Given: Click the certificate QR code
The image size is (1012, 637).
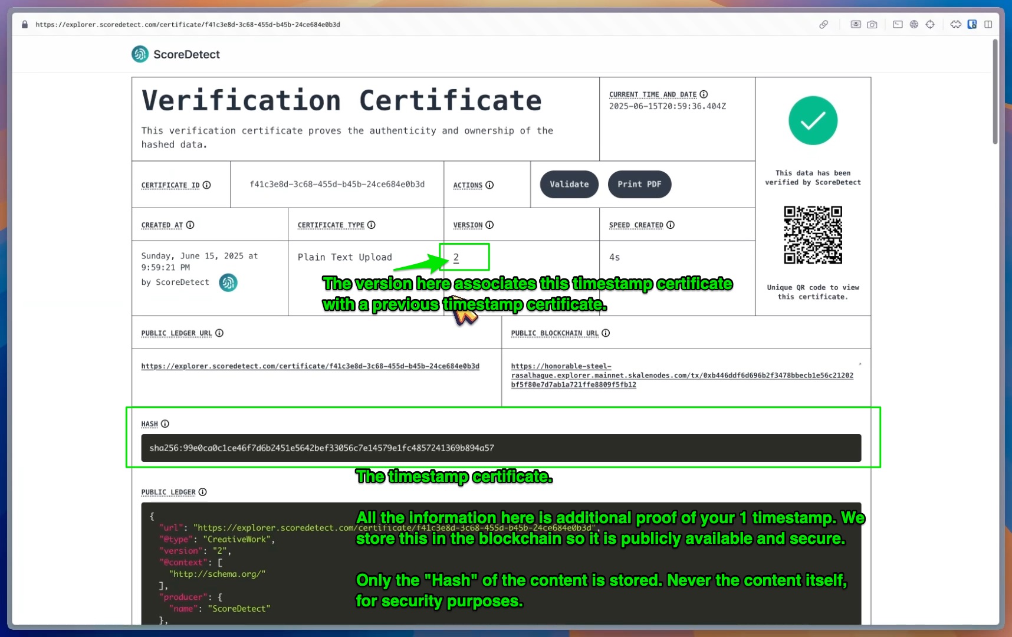Looking at the screenshot, I should pos(813,235).
